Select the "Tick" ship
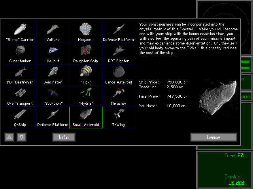 86,75
